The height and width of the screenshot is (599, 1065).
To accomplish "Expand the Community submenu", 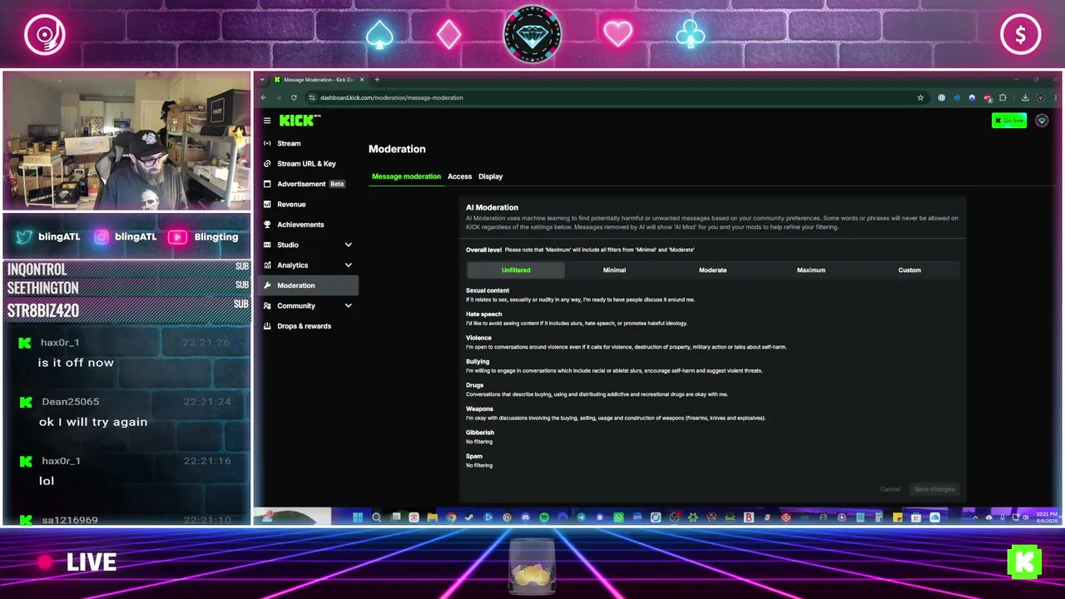I will [x=349, y=305].
